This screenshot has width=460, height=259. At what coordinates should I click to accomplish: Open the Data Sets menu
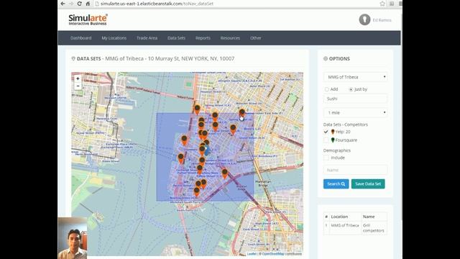click(x=176, y=38)
